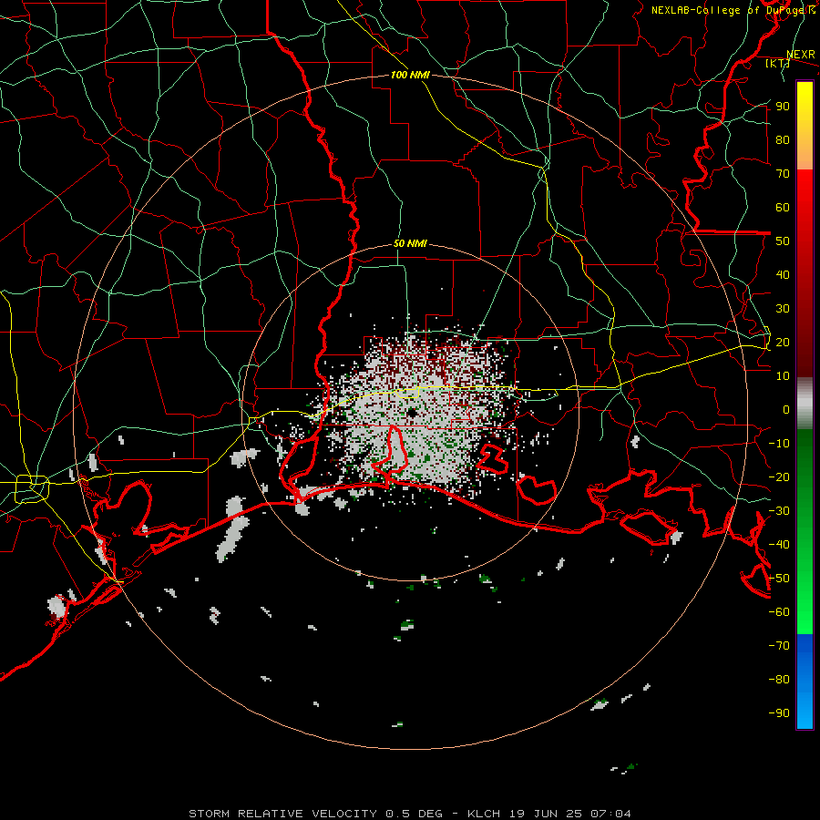
Task: Click the 100 NMI range ring label
Action: coord(410,76)
